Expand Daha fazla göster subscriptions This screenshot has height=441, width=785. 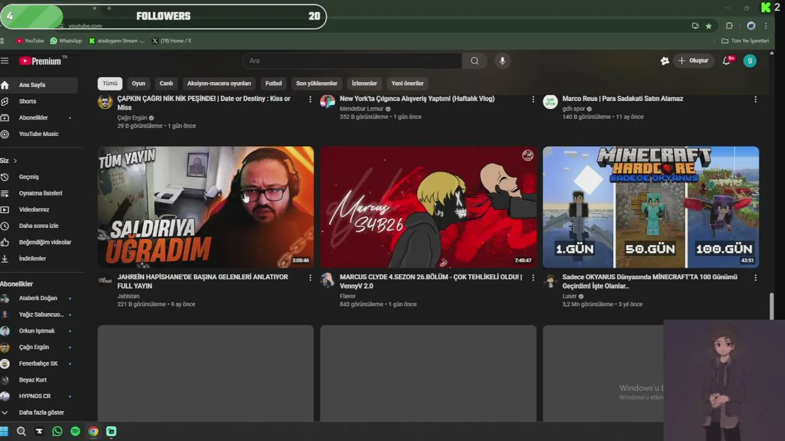click(x=39, y=412)
